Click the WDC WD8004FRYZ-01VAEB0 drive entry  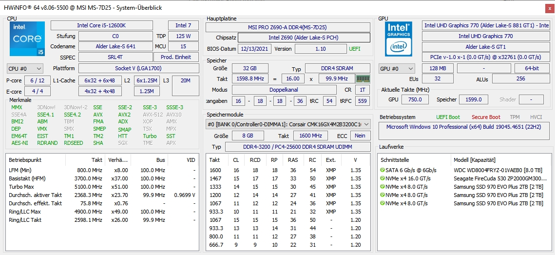498,170
